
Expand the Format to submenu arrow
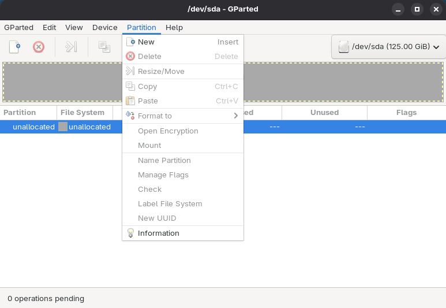pyautogui.click(x=235, y=116)
